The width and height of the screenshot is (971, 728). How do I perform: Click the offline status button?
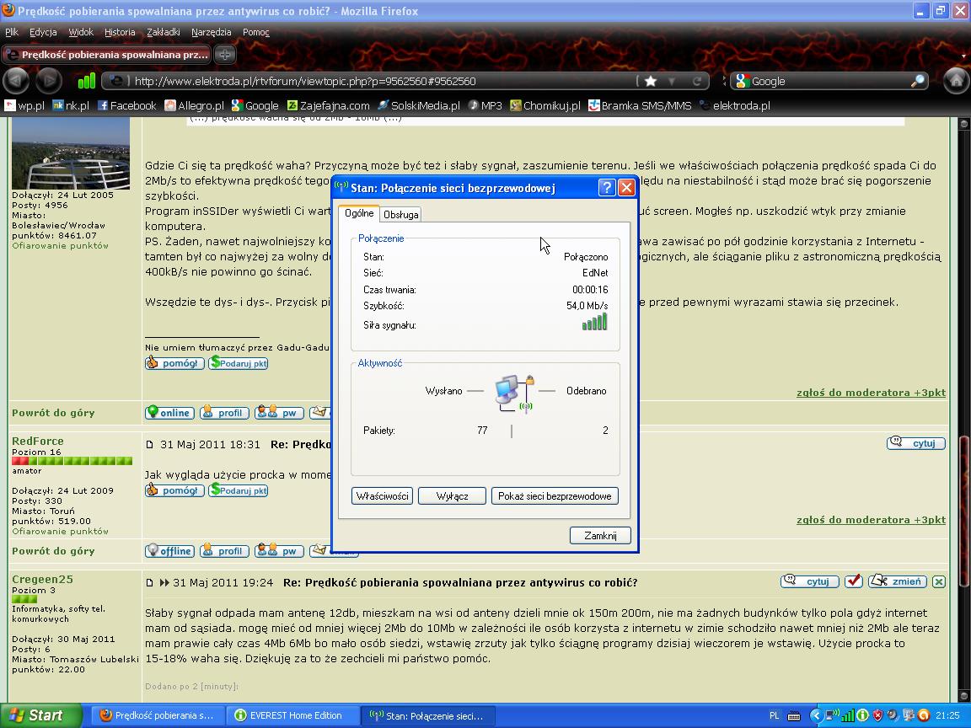point(169,550)
